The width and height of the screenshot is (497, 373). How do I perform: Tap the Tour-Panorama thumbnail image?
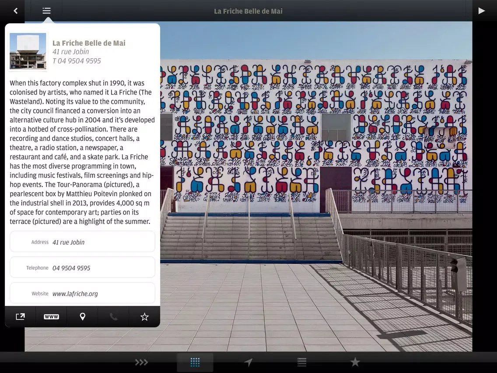[28, 51]
